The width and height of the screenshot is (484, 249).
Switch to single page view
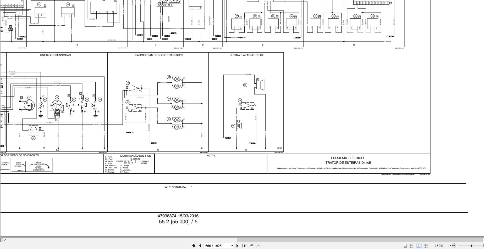pos(405,246)
